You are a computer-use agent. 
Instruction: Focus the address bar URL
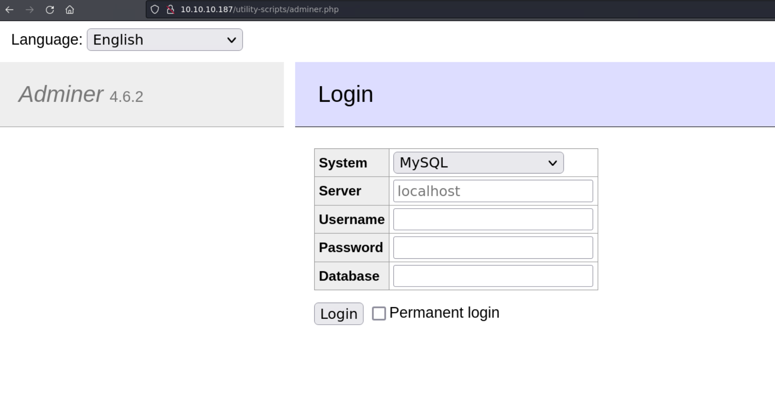260,9
